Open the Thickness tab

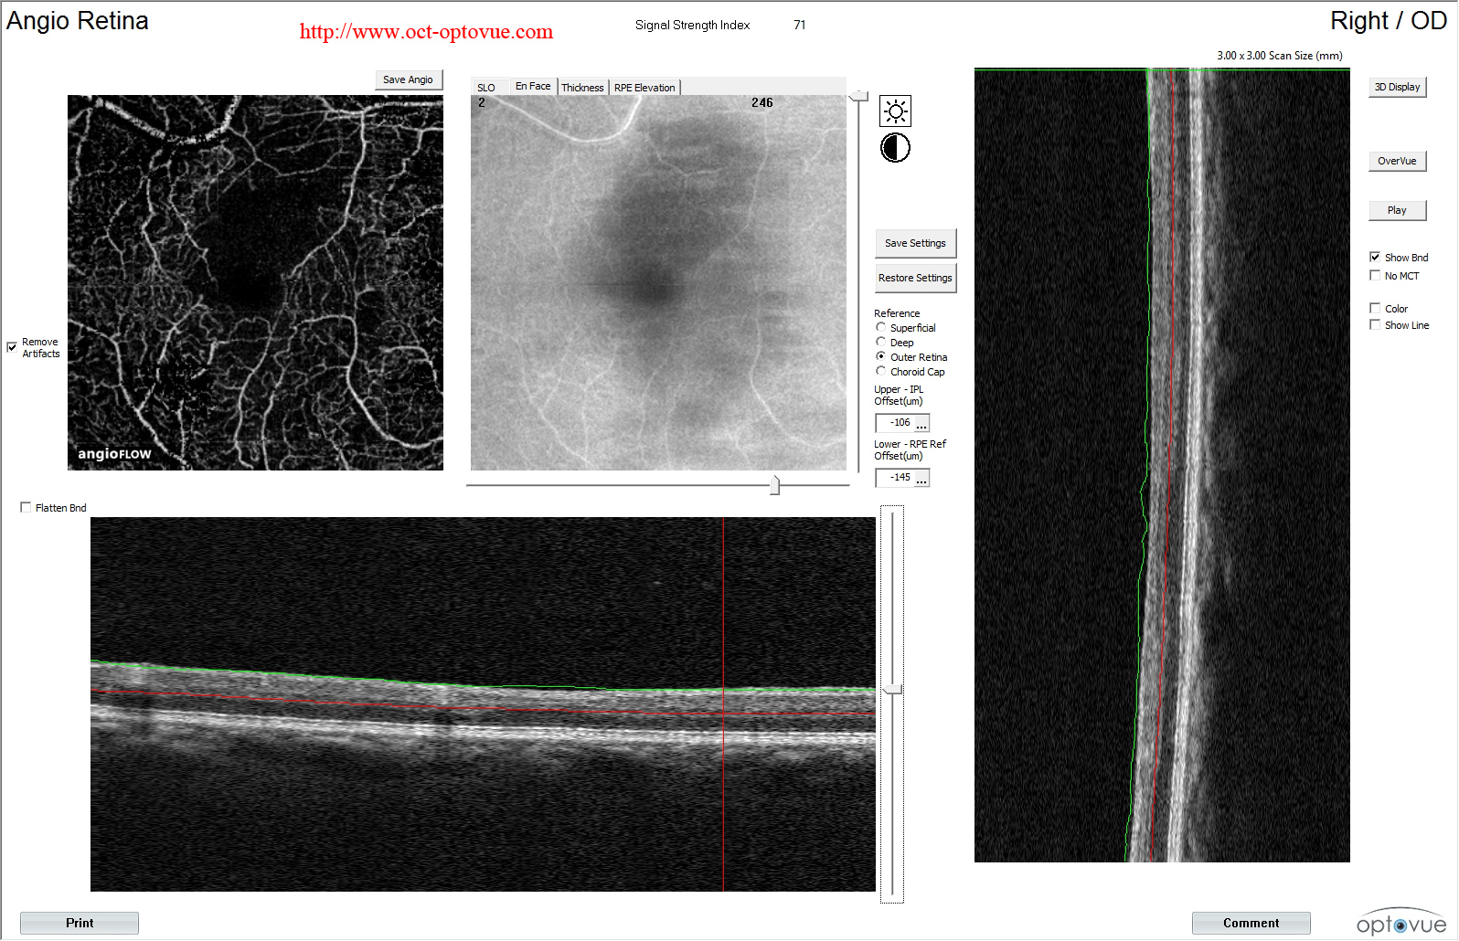point(582,88)
